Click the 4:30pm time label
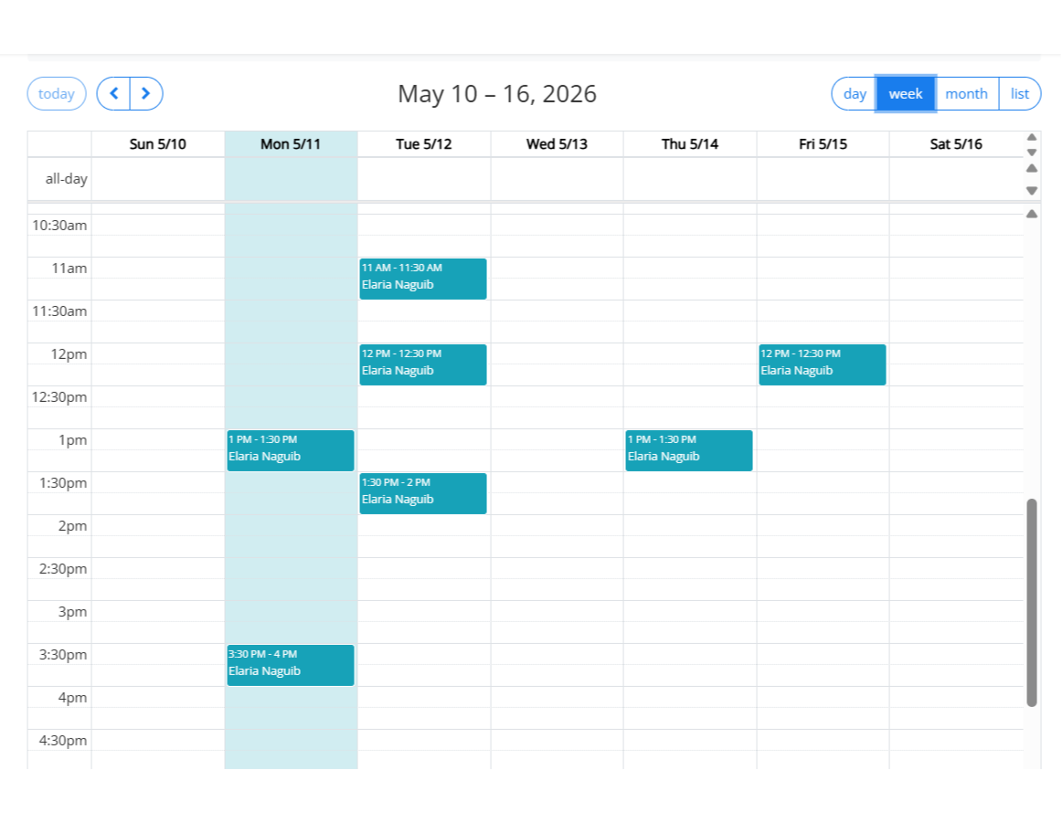1062x823 pixels. click(63, 741)
